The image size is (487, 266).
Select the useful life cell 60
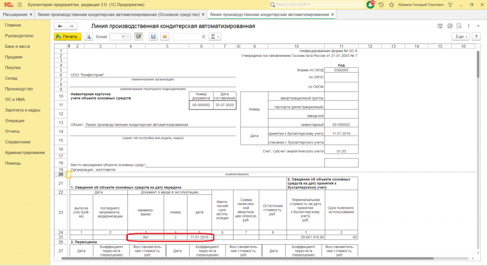pos(341,237)
